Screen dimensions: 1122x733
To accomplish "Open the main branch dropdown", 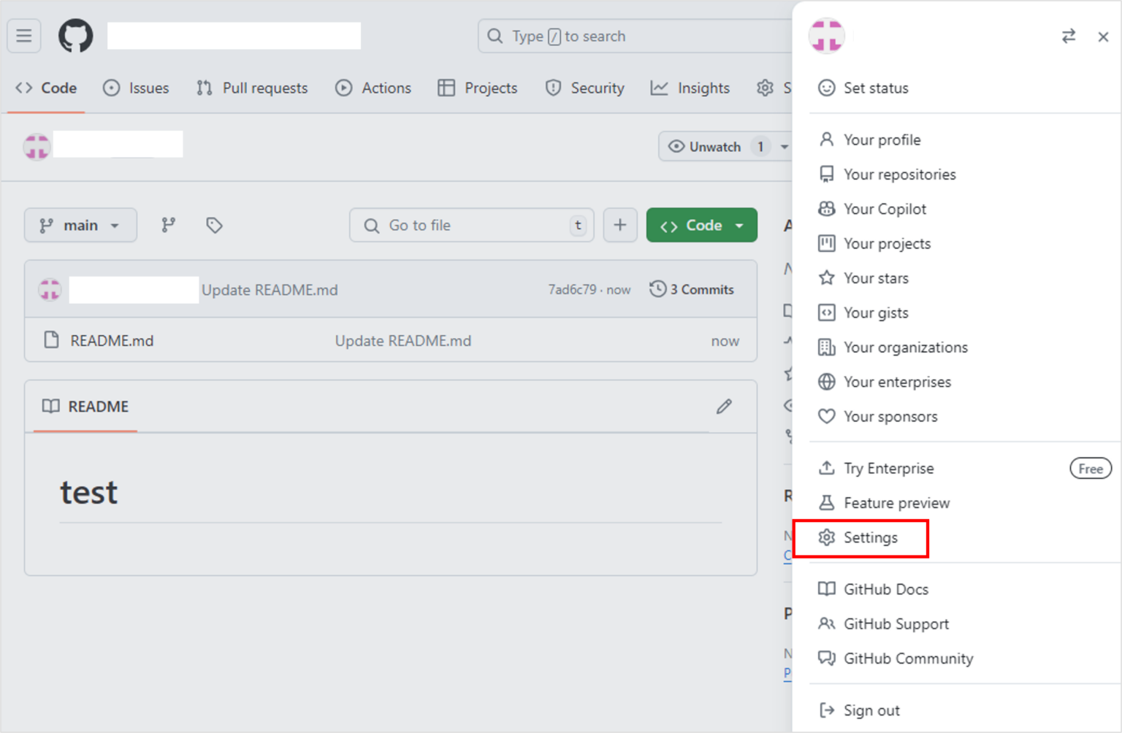I will [x=80, y=225].
